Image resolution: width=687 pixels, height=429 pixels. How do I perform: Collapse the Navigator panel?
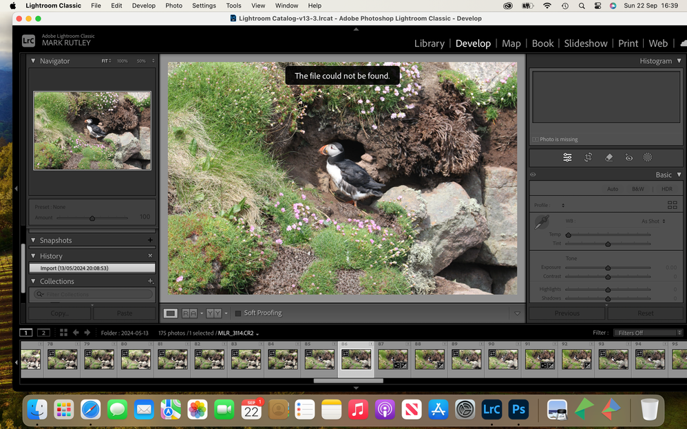tap(32, 60)
